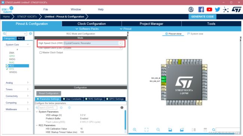Click the GENERATE CODE button
The image size is (243, 136).
coord(202,16)
